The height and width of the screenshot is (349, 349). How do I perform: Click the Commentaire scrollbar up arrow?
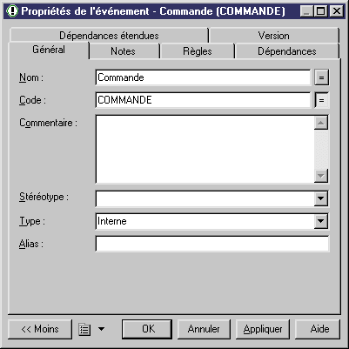coord(321,123)
